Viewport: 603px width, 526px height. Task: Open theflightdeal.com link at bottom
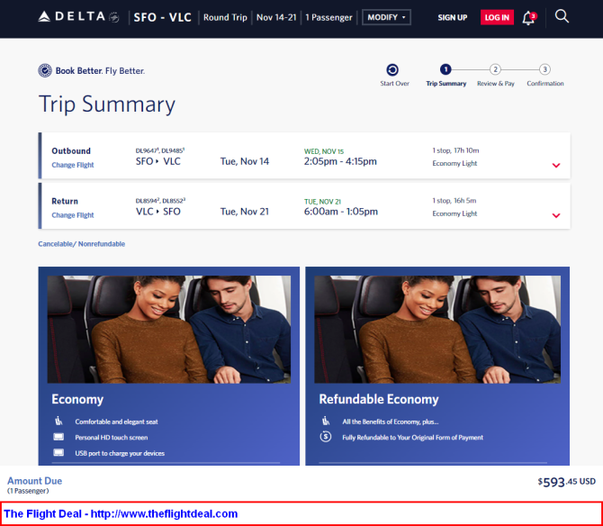(x=164, y=513)
